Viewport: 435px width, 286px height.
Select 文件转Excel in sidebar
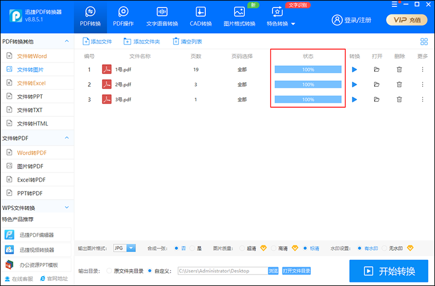tap(31, 83)
